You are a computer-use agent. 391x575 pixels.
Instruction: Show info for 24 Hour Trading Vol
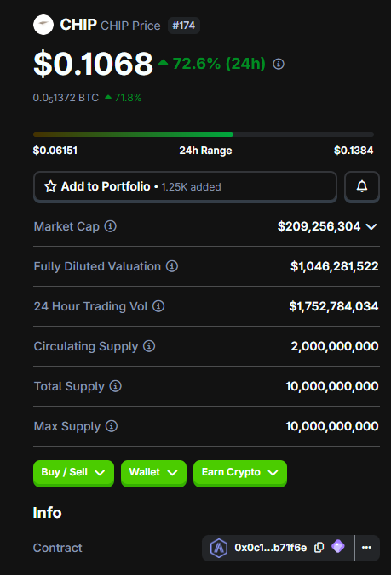click(x=158, y=306)
